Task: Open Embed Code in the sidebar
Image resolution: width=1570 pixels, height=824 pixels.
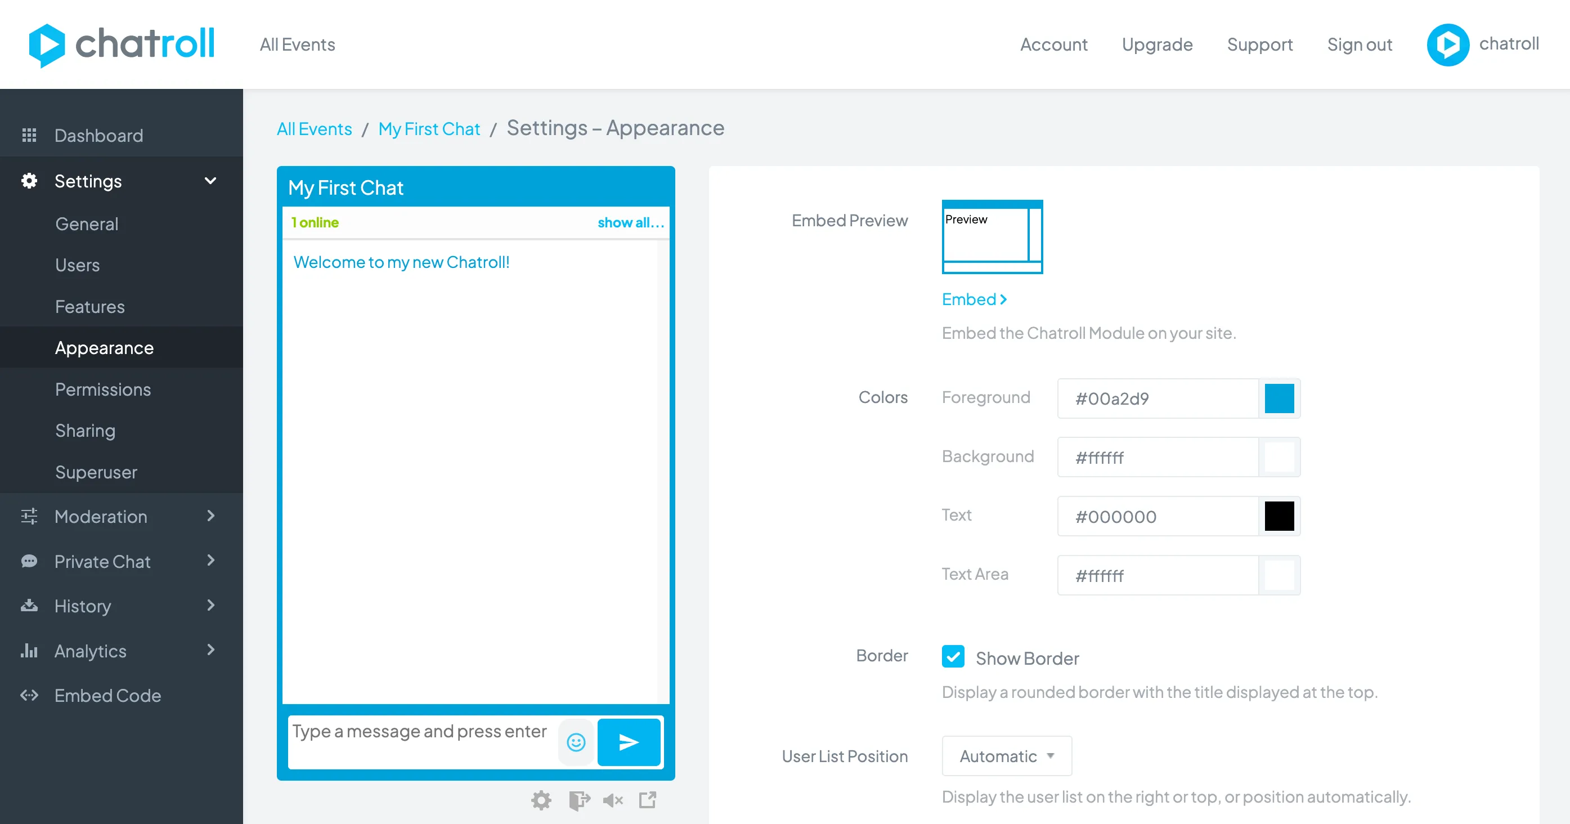Action: [108, 696]
